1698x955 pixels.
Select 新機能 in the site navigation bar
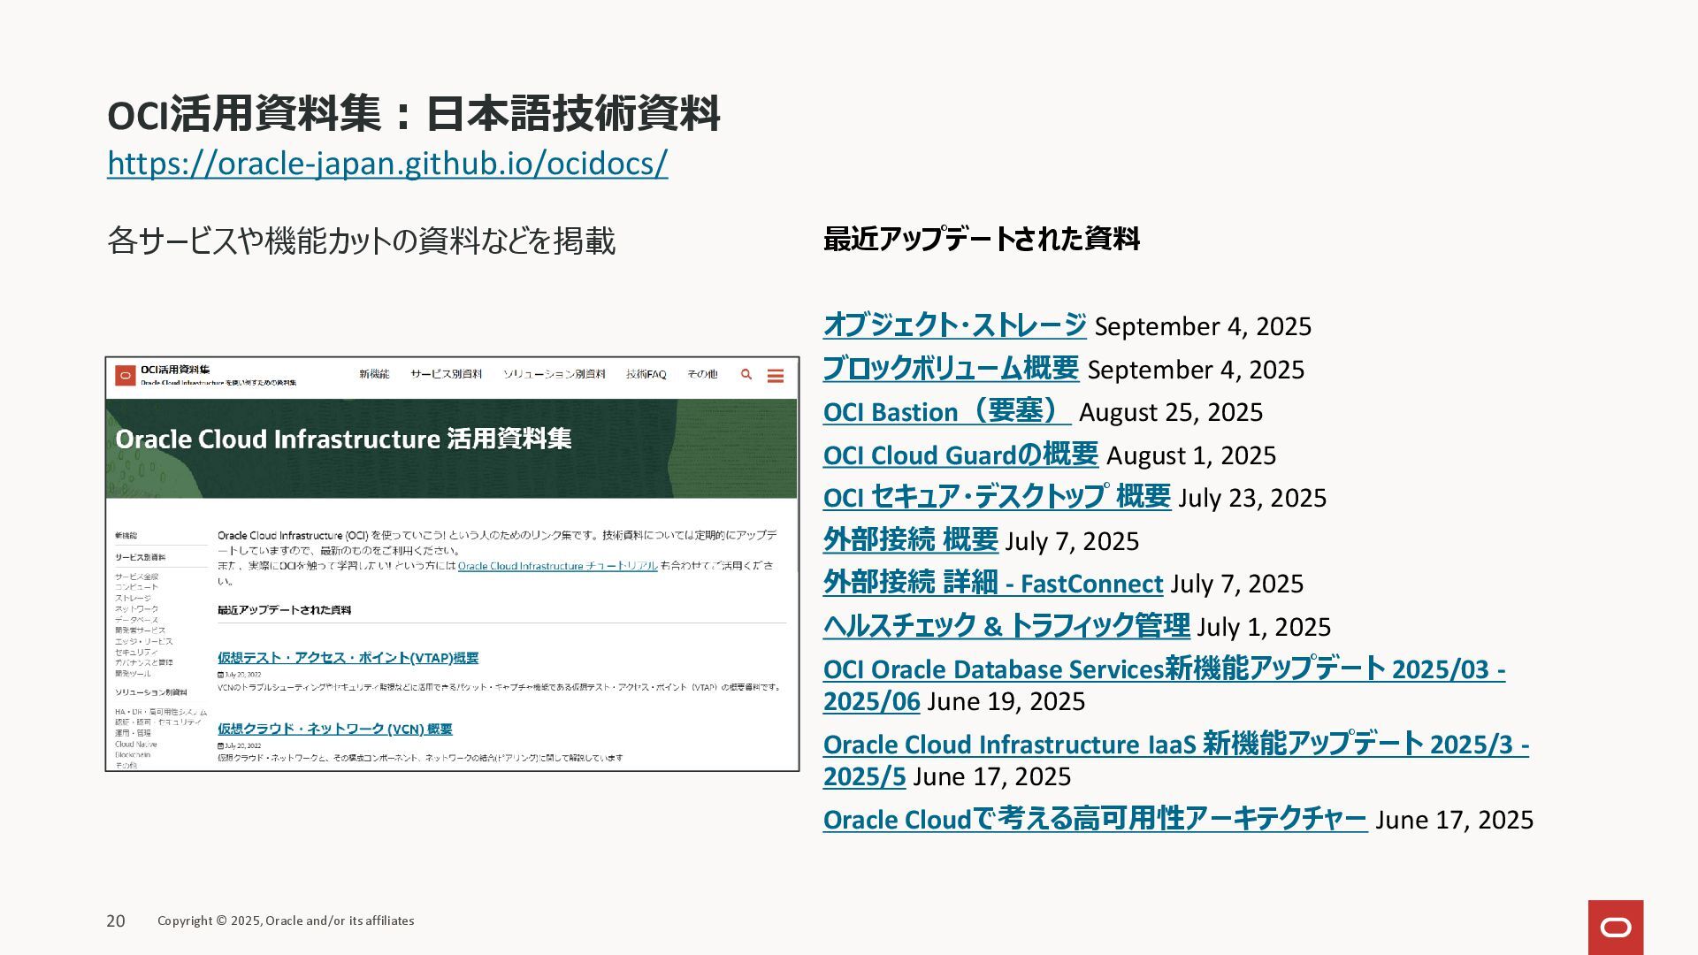374,374
